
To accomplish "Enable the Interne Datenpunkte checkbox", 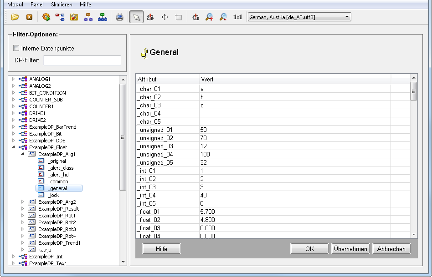I will point(16,48).
